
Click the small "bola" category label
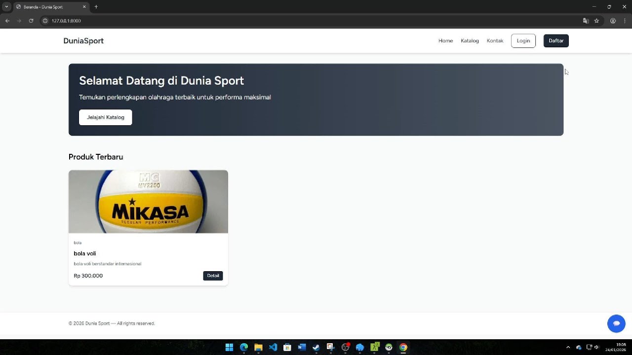(x=78, y=243)
